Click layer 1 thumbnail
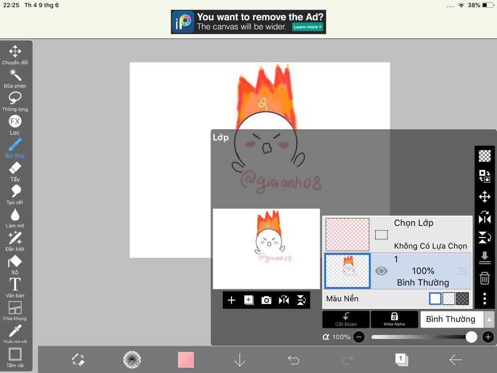497x373 pixels. [348, 271]
